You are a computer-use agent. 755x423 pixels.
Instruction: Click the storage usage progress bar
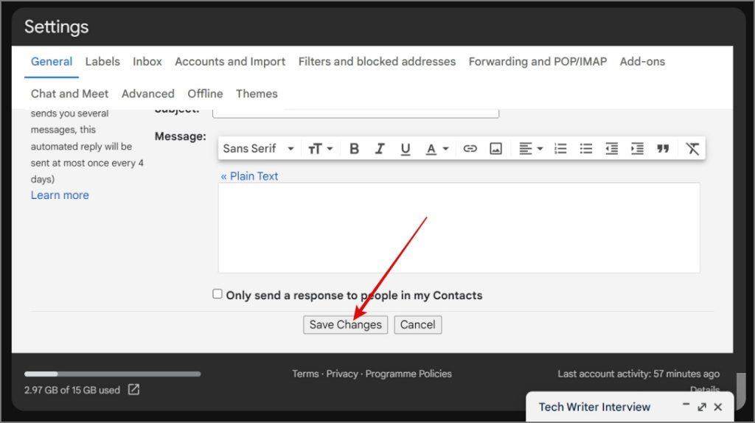pyautogui.click(x=113, y=374)
